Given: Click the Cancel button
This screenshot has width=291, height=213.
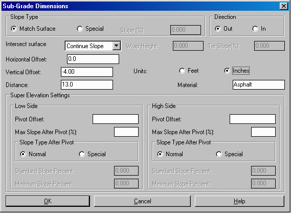Looking at the screenshot, I should (143, 201).
